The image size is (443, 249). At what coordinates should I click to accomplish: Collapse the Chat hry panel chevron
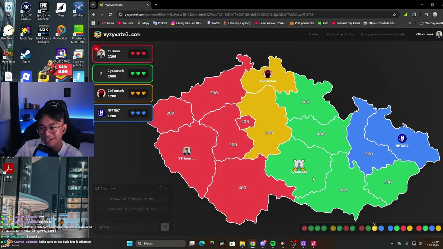pos(166,188)
